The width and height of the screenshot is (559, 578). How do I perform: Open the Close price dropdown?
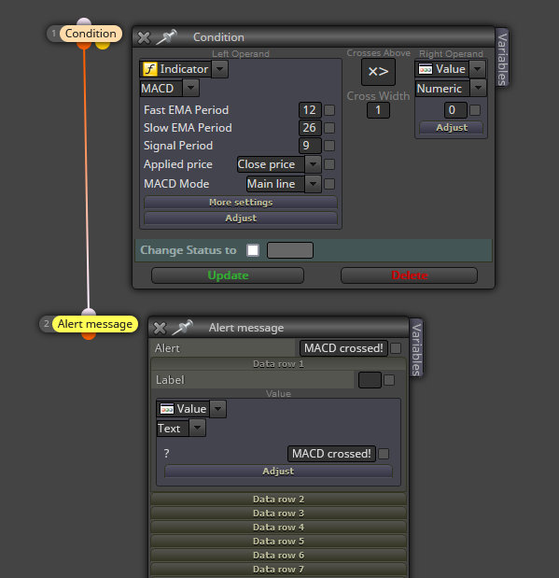tap(313, 164)
